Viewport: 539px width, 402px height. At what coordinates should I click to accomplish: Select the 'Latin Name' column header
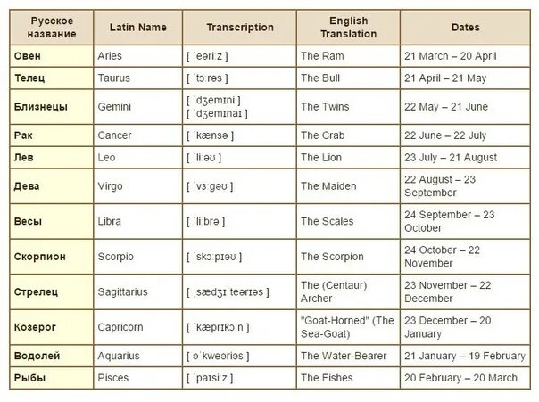point(137,28)
